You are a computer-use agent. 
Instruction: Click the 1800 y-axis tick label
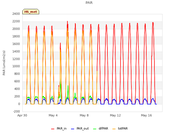click(x=16, y=36)
